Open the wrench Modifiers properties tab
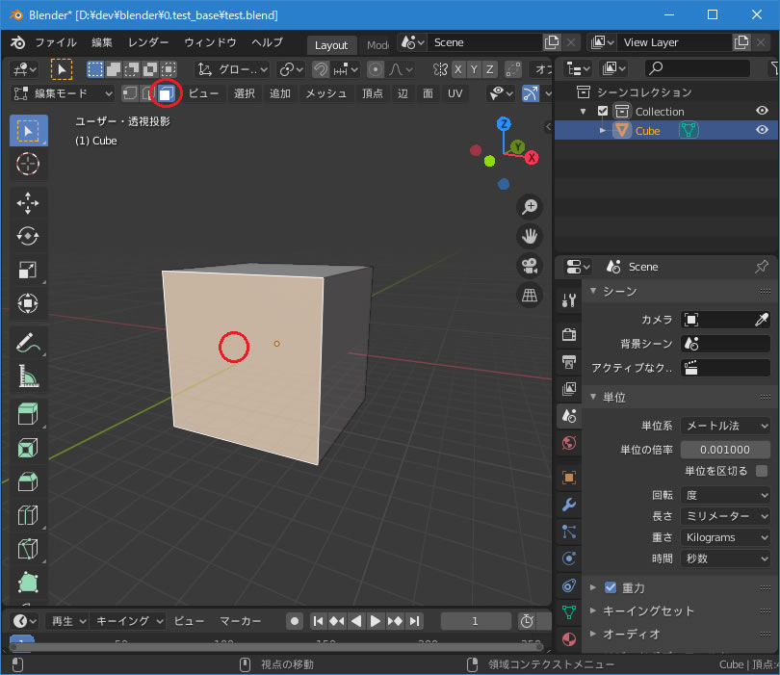This screenshot has width=780, height=675. click(x=568, y=505)
